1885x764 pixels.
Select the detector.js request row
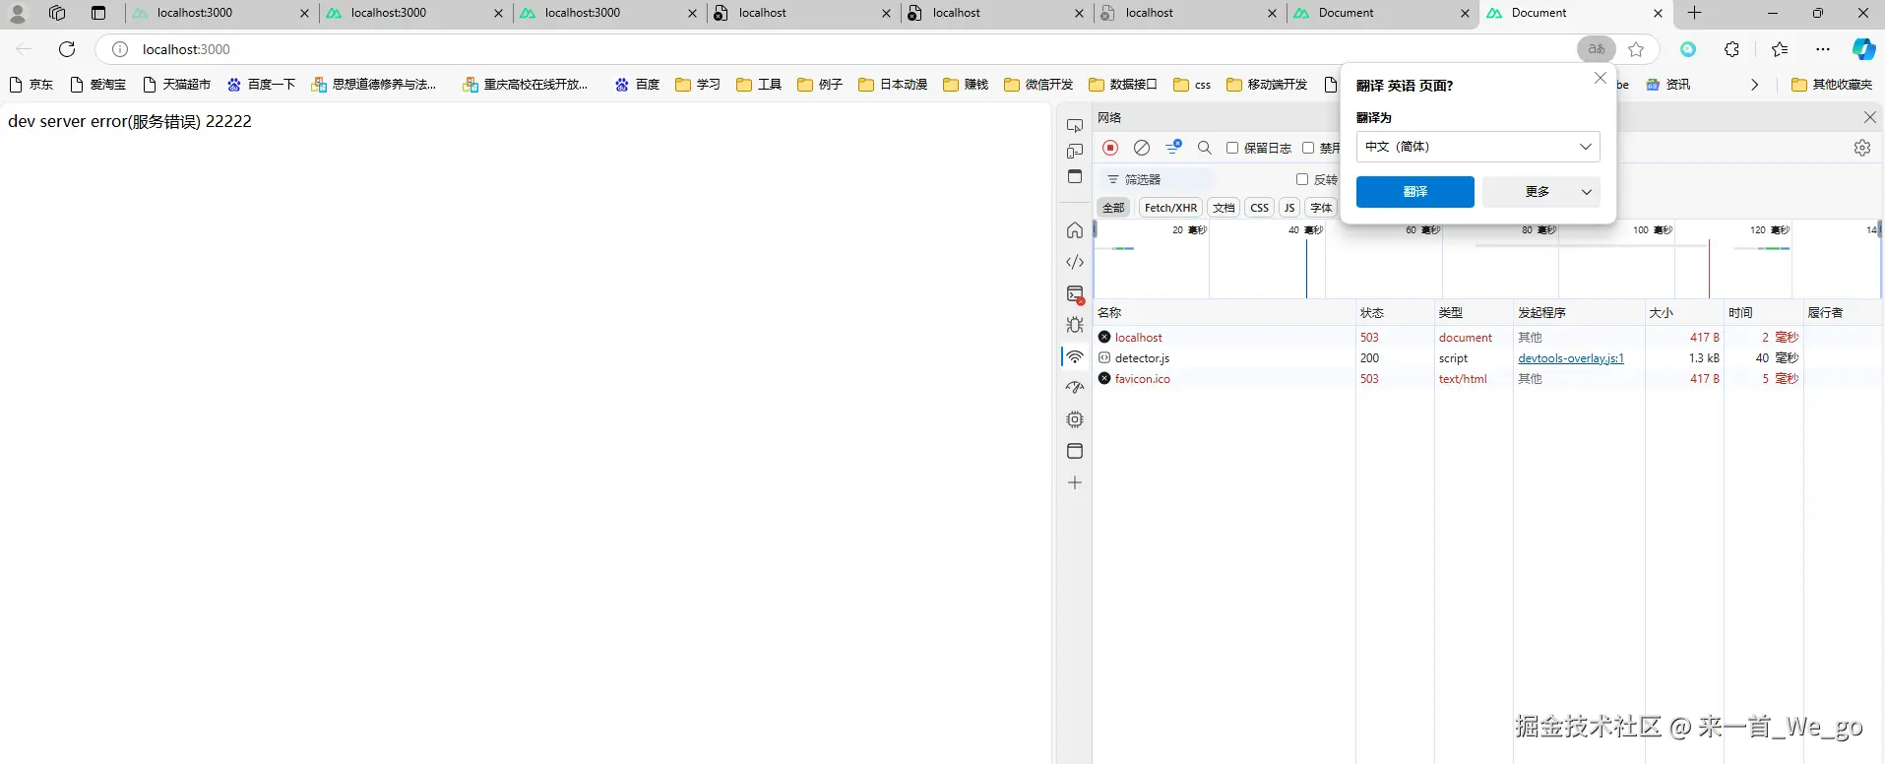point(1487,358)
